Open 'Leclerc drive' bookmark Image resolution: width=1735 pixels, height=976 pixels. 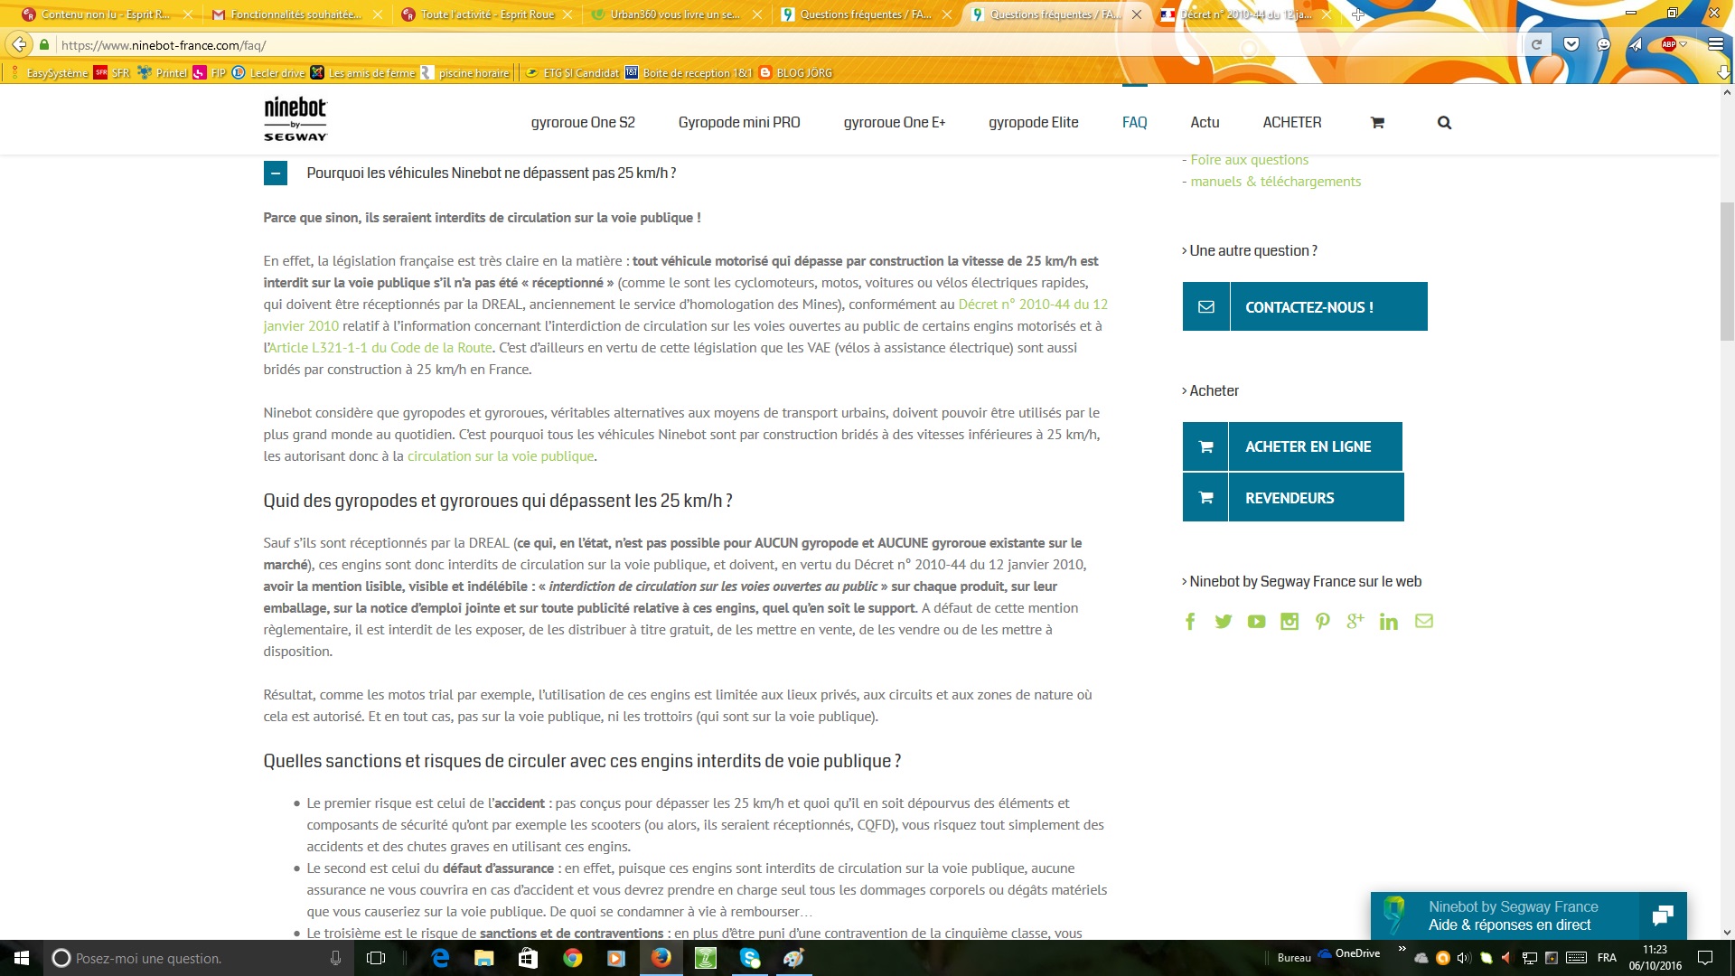268,72
